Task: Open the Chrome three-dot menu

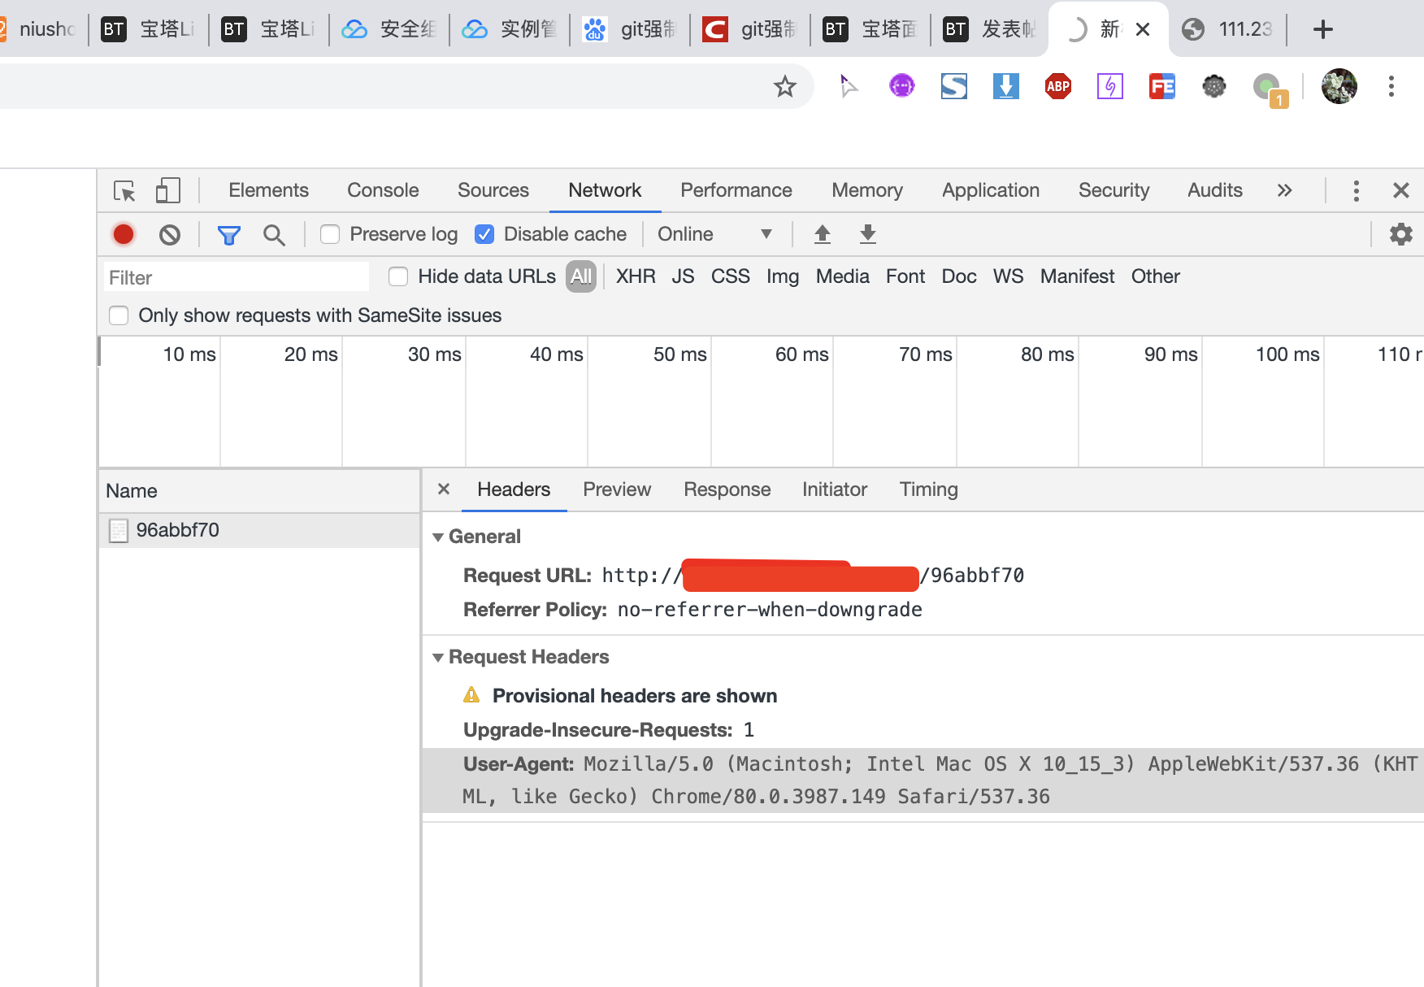Action: coord(1391,86)
